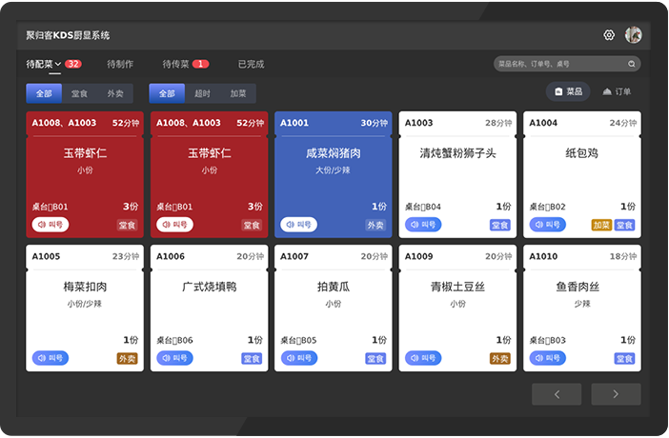Viewport: 669px width, 438px height.
Task: Select the 待配菜 tab label
Action: pos(39,64)
